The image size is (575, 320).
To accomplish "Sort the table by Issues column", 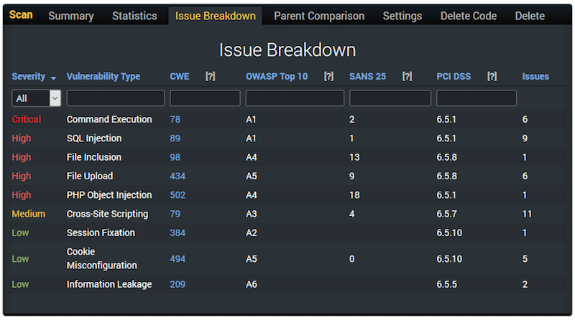I will click(x=535, y=77).
